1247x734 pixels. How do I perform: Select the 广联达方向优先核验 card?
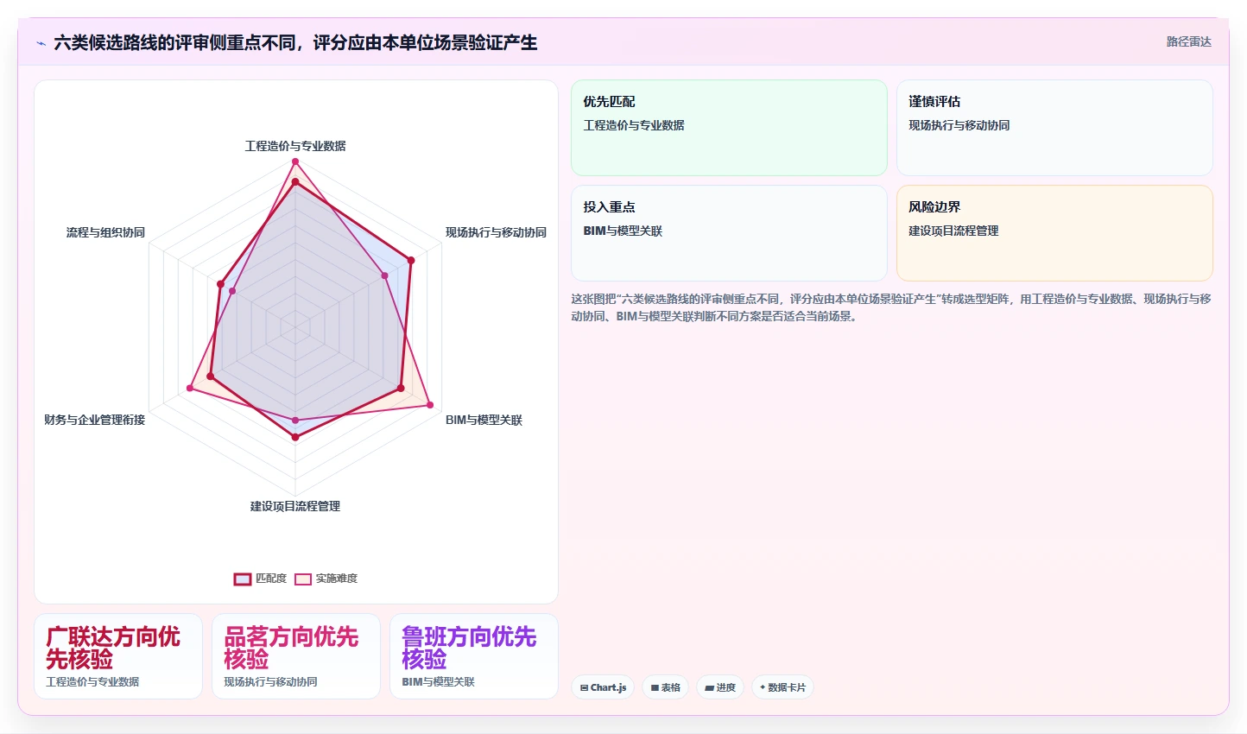[x=118, y=656]
